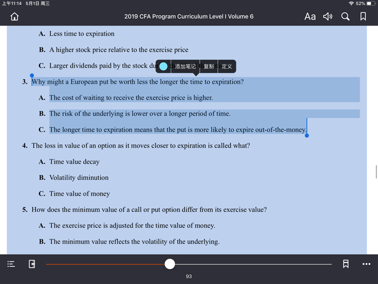Open the table of contents list
Viewport: 378px width, 284px height.
point(11,264)
